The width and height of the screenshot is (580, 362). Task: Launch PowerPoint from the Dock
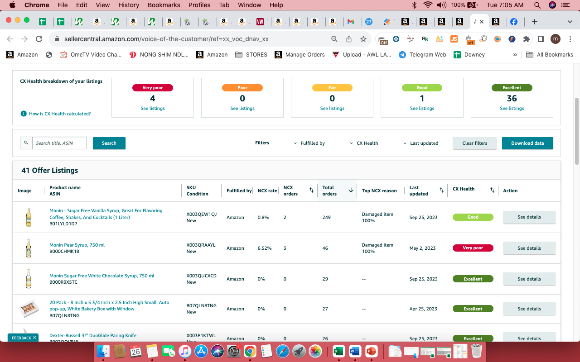click(371, 351)
